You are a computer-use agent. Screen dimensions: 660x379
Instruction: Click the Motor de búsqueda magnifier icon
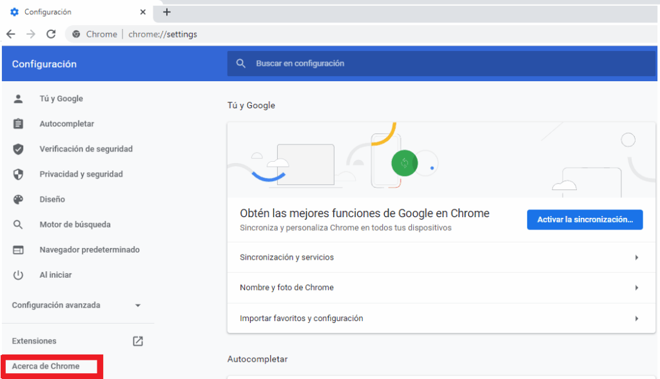[x=18, y=224]
